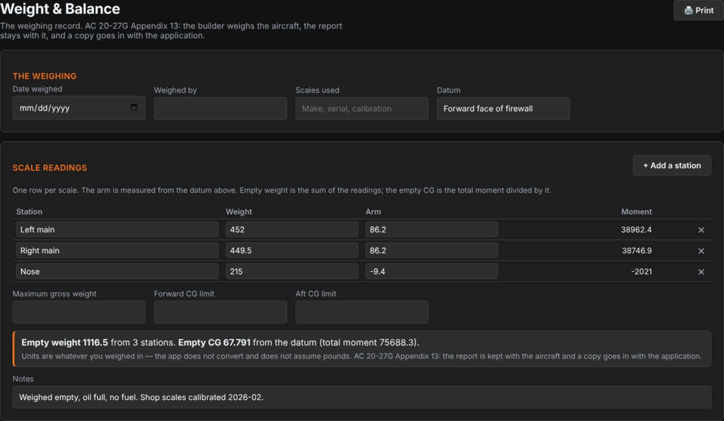
Task: Click THE WEIGHING section heading
Action: pos(44,76)
